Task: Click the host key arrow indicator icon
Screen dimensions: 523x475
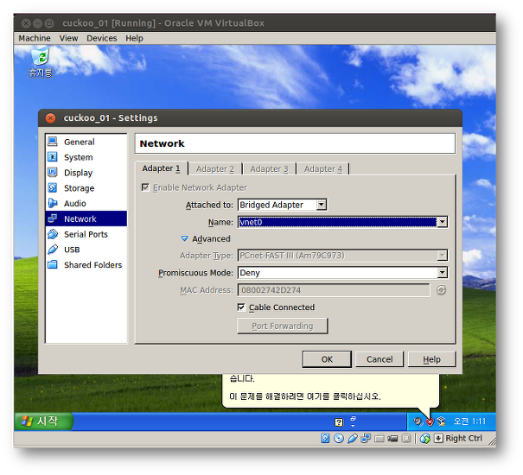Action: [x=438, y=439]
